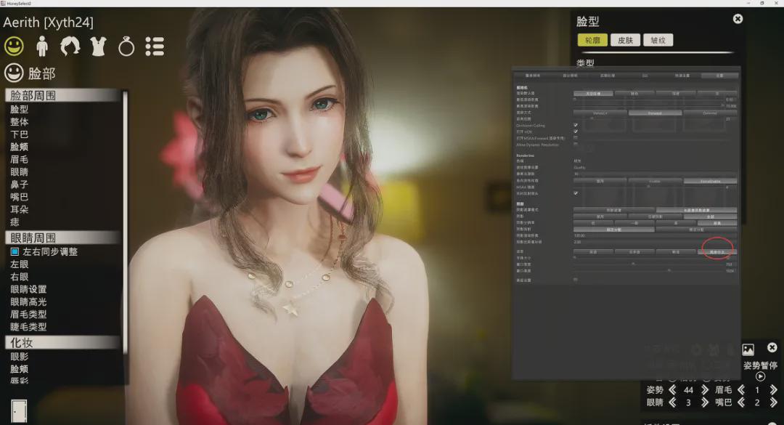
Task: Select Forward rendering path button
Action: click(655, 113)
